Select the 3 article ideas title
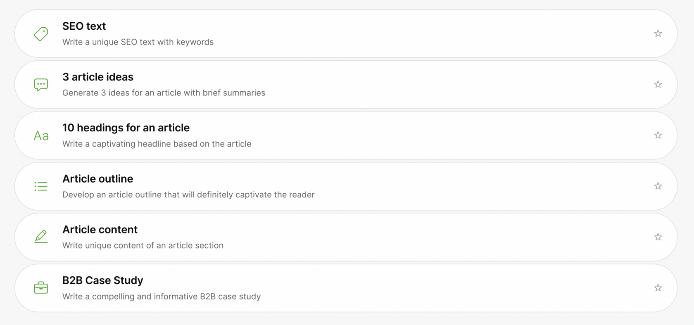 [98, 77]
